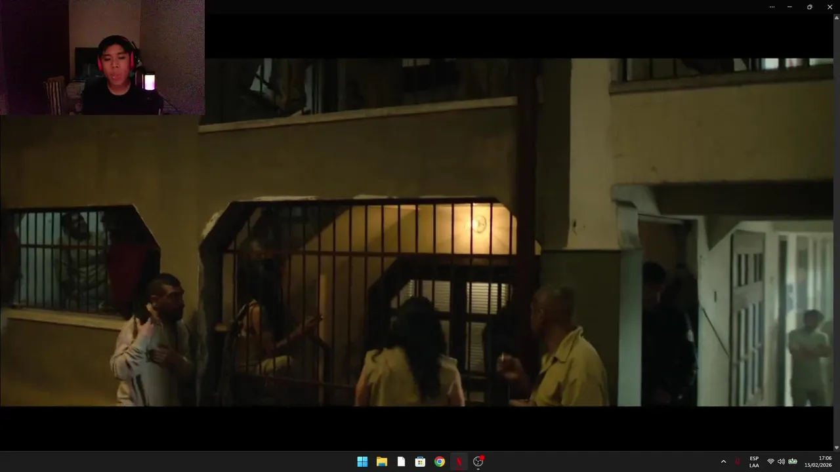
Task: Open the clock and date showing 17:06
Action: tap(819, 462)
